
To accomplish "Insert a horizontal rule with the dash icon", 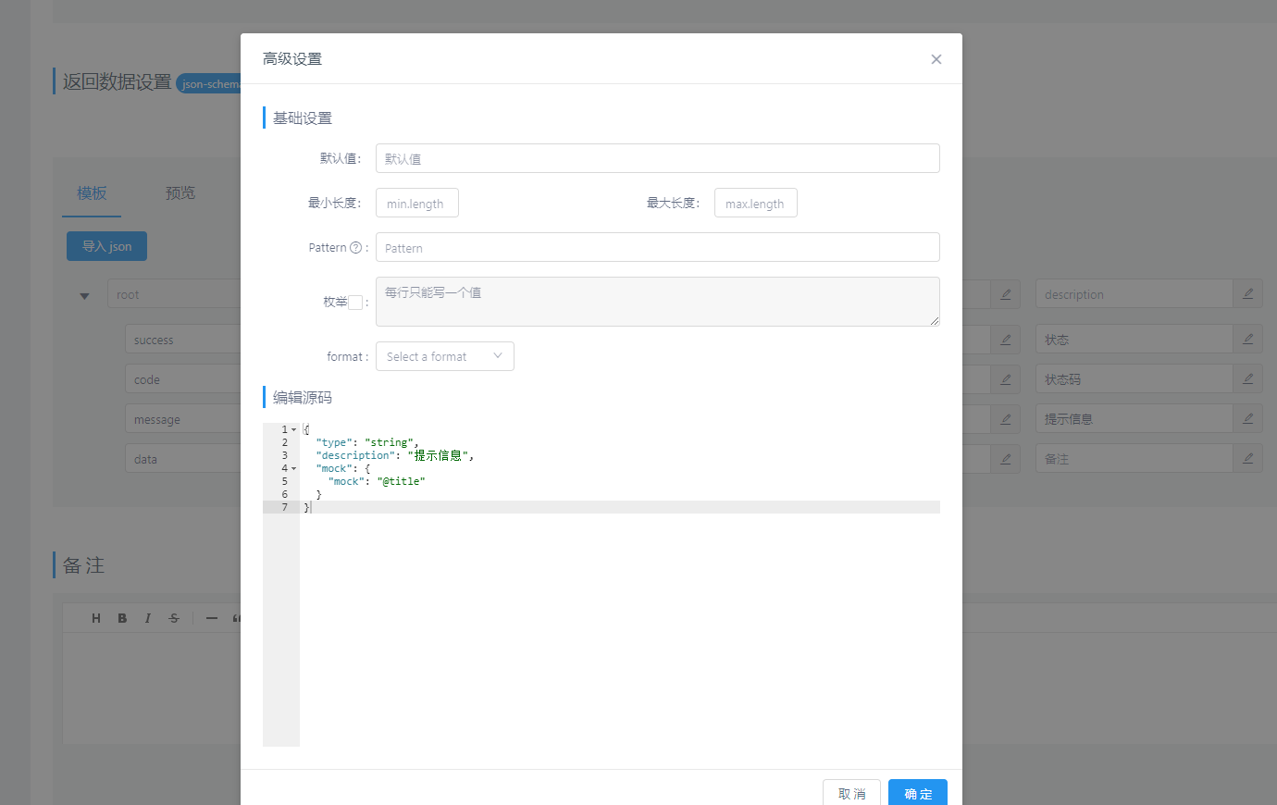I will click(210, 617).
